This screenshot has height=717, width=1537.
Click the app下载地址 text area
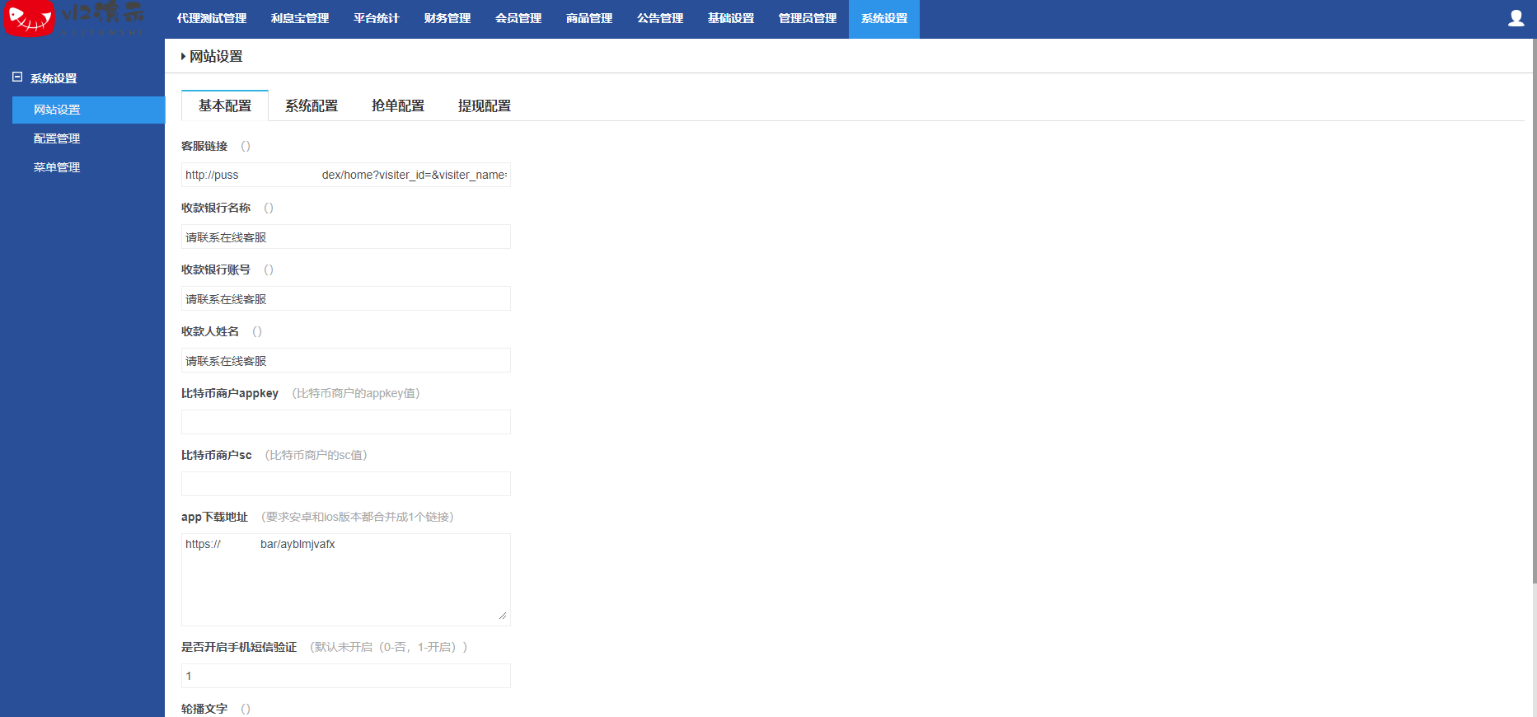click(x=346, y=579)
